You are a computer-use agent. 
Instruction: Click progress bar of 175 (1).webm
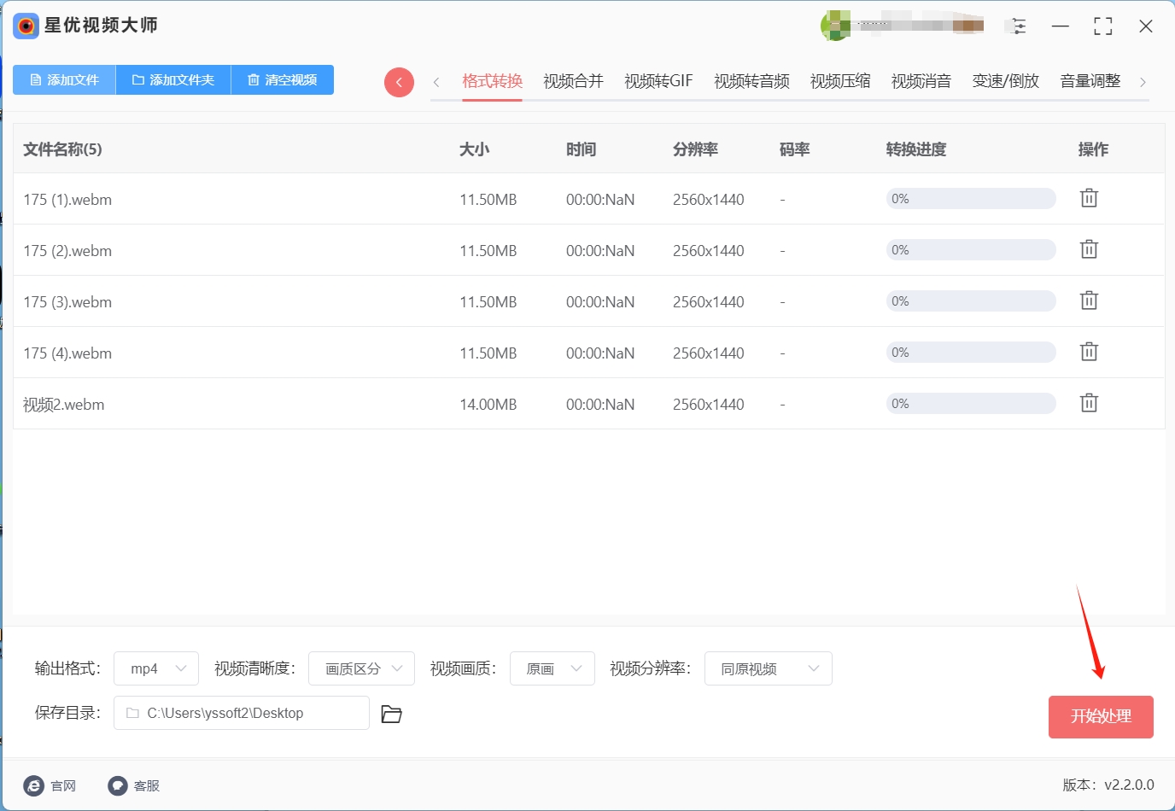coord(971,199)
